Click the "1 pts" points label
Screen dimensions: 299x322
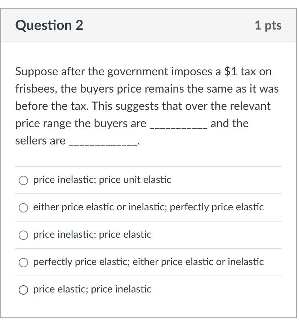tap(268, 25)
